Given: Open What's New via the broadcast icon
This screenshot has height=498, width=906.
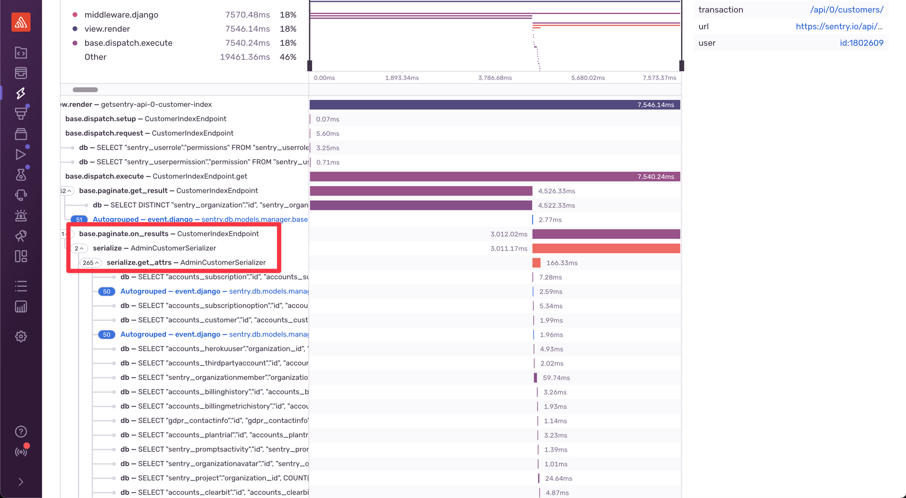Looking at the screenshot, I should click(21, 452).
